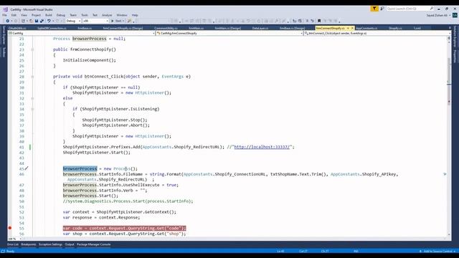The image size is (459, 258).
Task: Switch to frmConnectShopify.cs [Design] tab
Action: point(123,28)
